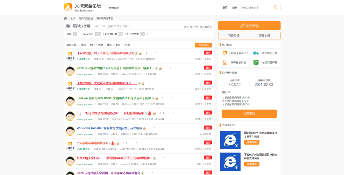
Task: Click image attachment icon on 留意火绒安全日志 post
Action: [x=154, y=158]
